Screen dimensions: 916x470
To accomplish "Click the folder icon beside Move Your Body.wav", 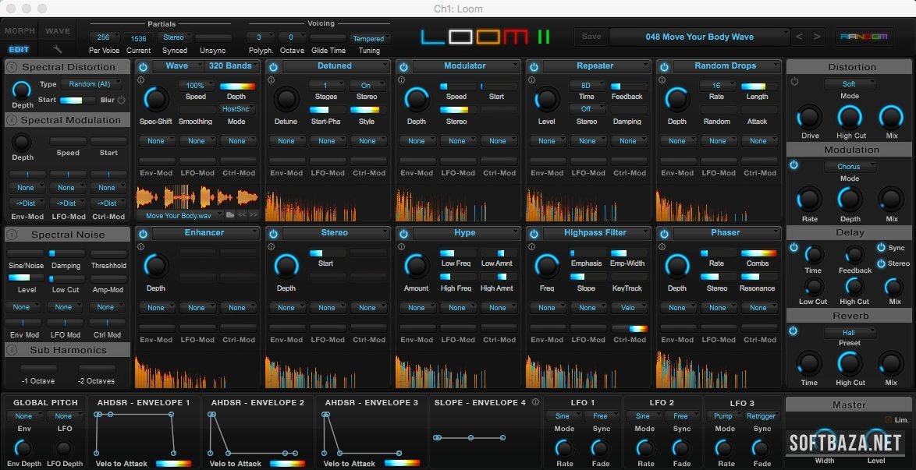I will coord(230,214).
